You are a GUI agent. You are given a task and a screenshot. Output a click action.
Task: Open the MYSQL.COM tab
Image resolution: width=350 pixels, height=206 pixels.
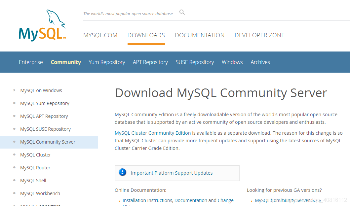coord(100,35)
